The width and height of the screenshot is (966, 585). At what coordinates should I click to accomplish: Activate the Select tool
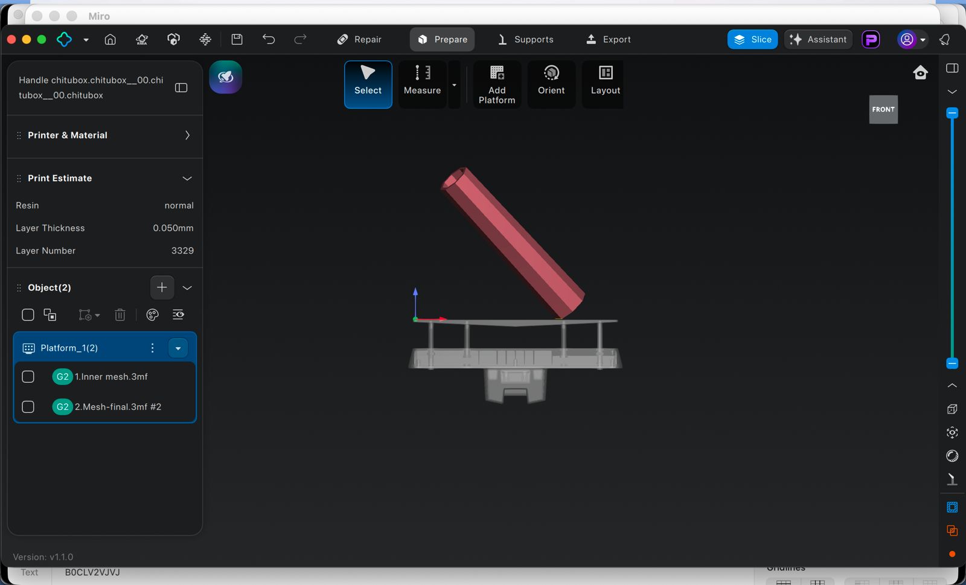368,85
